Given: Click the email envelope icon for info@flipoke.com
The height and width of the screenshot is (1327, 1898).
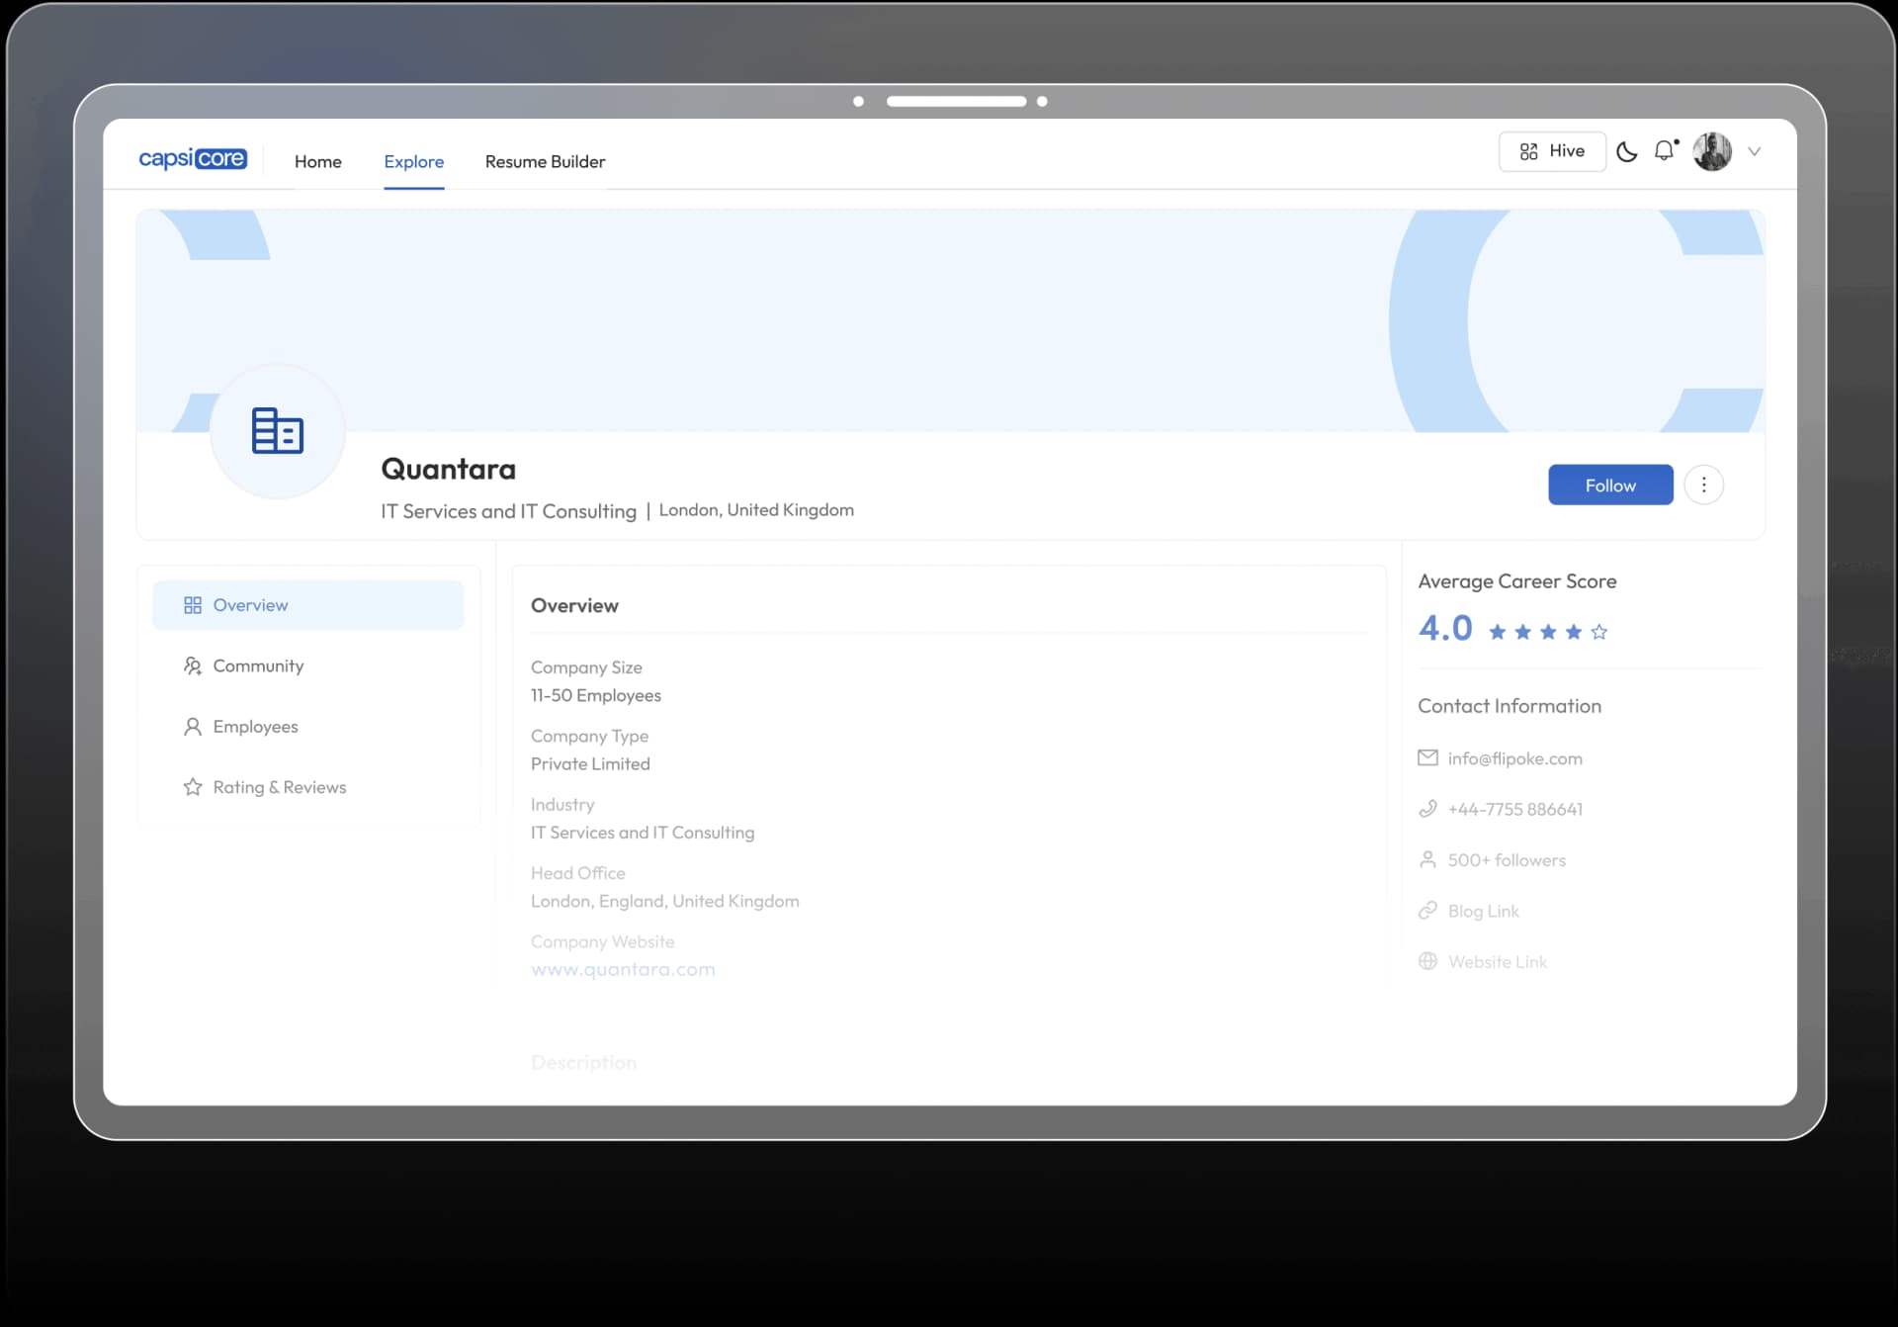Looking at the screenshot, I should 1428,757.
